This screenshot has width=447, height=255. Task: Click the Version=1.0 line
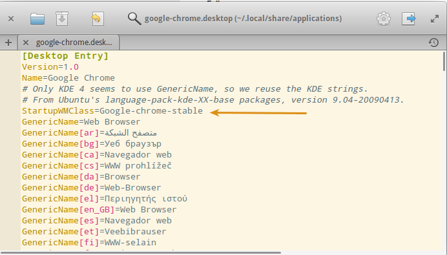click(x=50, y=67)
